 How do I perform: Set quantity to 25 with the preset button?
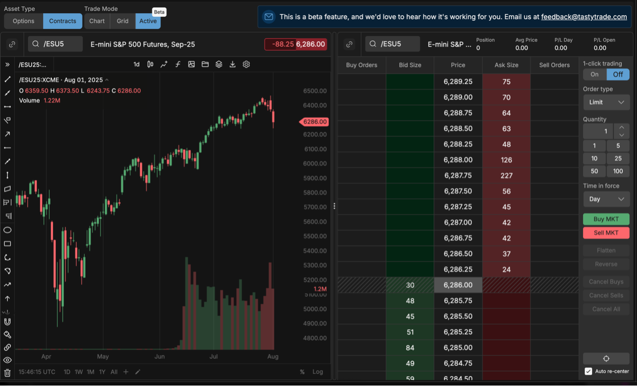(x=618, y=158)
